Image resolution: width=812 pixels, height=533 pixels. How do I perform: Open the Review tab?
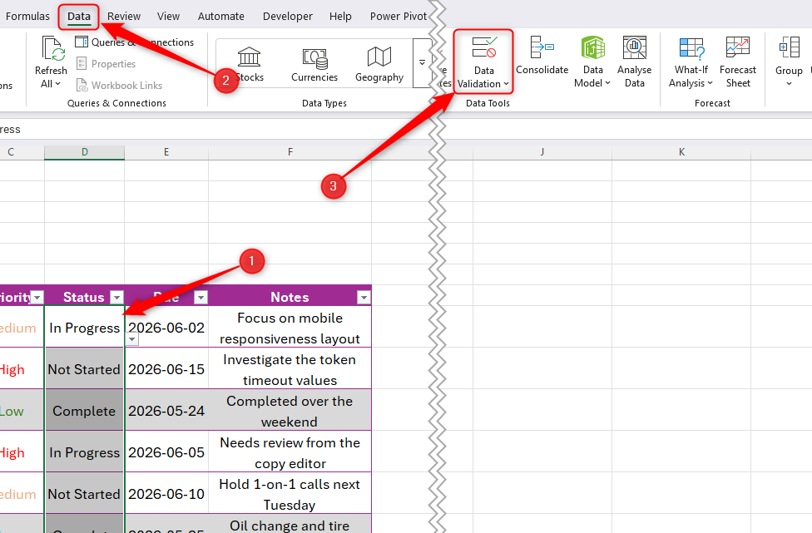(124, 16)
